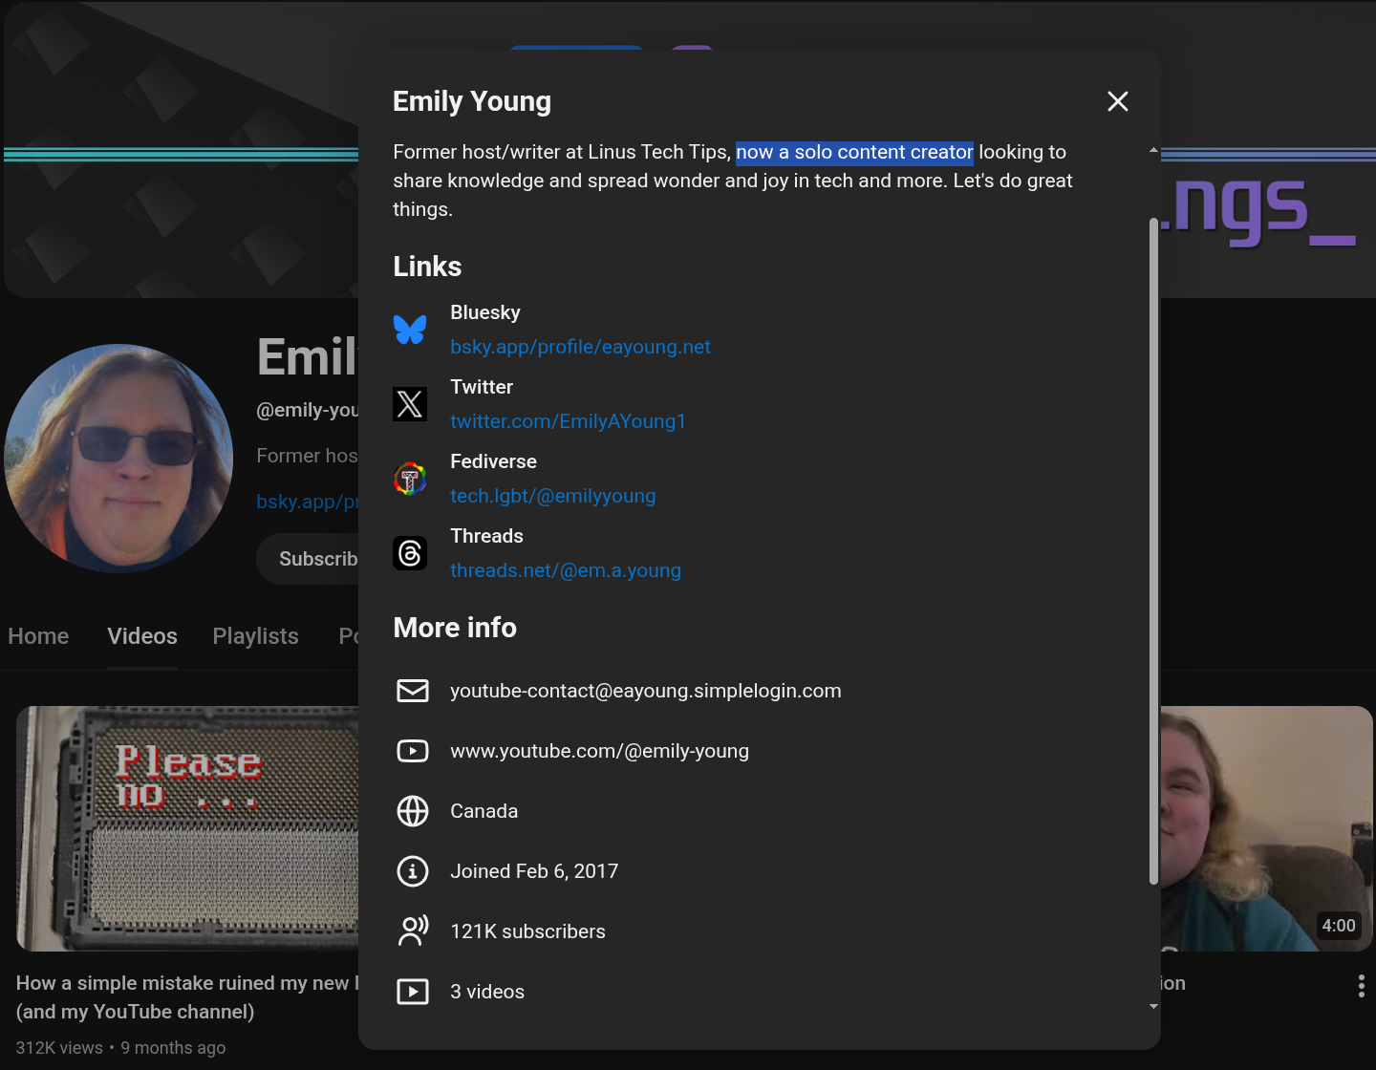Open the bsky.app/profile/eayoung.net link

[x=580, y=347]
